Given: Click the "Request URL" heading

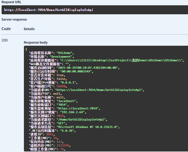Looking at the screenshot, I should pyautogui.click(x=11, y=2).
